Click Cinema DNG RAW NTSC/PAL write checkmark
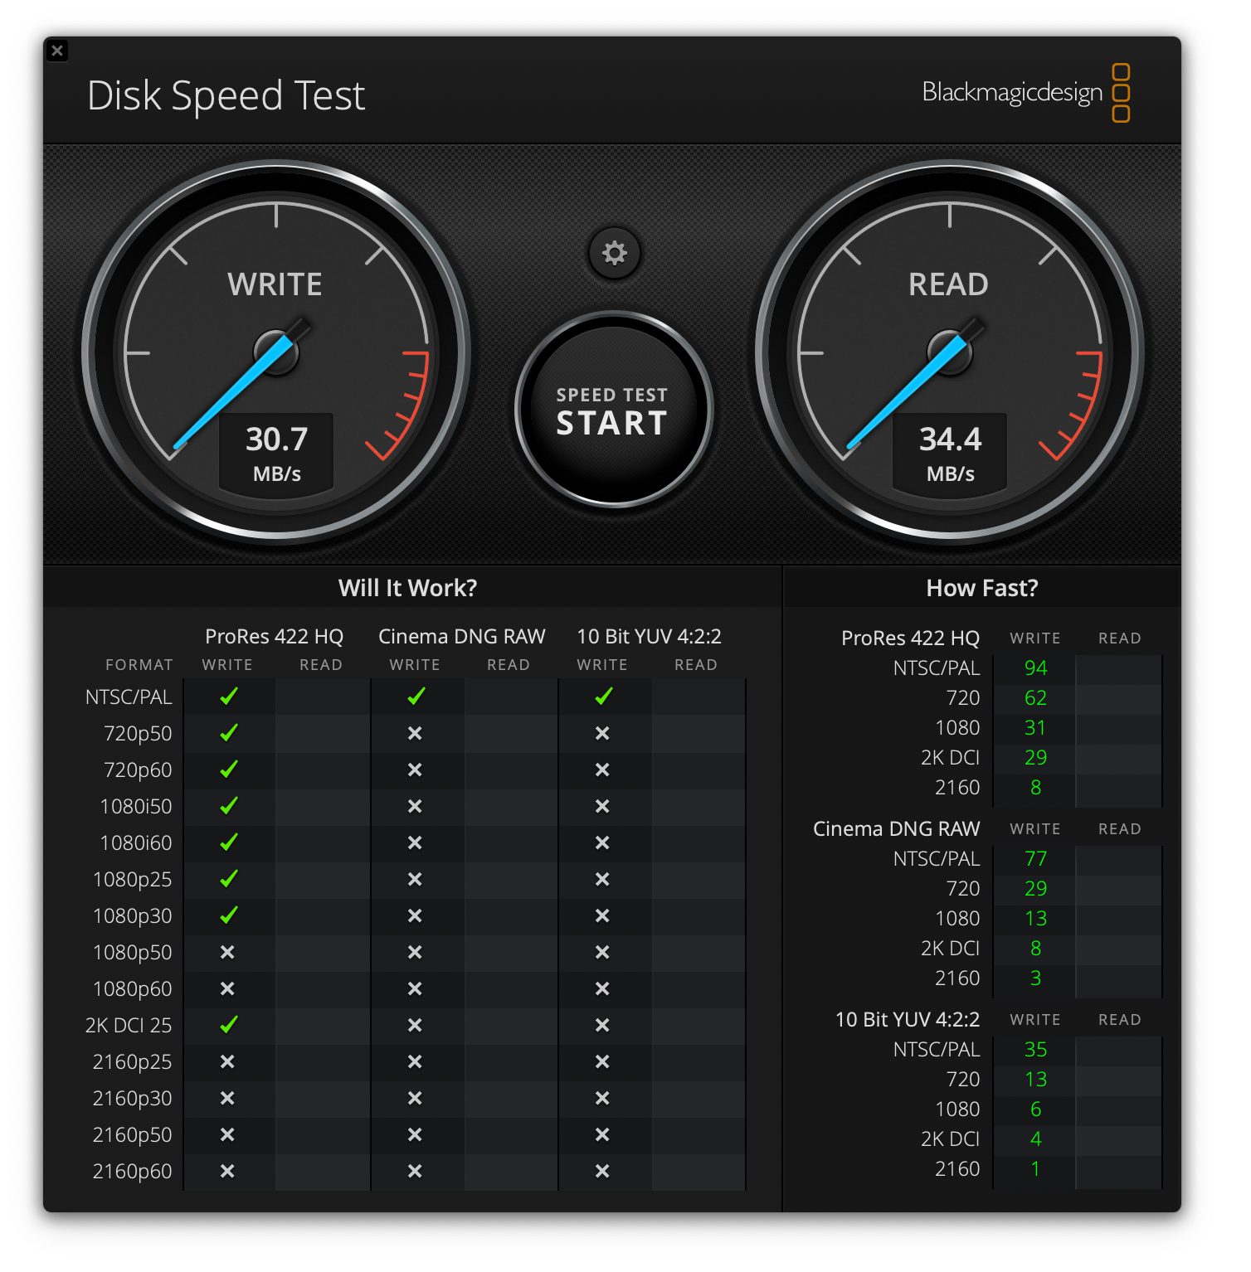 pyautogui.click(x=416, y=697)
